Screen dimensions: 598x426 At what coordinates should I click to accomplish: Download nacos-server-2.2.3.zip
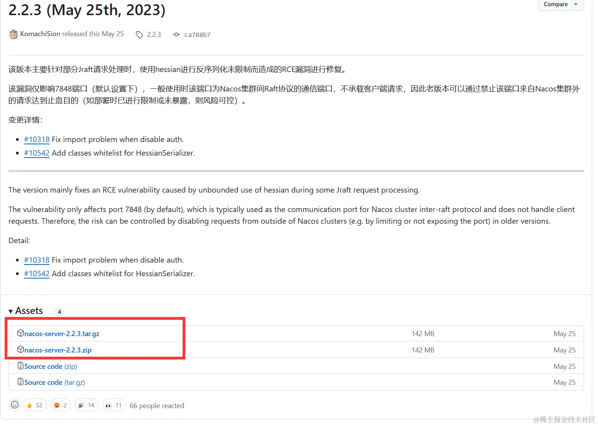click(58, 350)
